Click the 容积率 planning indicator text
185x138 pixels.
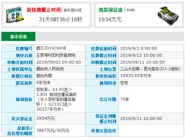tap(56, 99)
